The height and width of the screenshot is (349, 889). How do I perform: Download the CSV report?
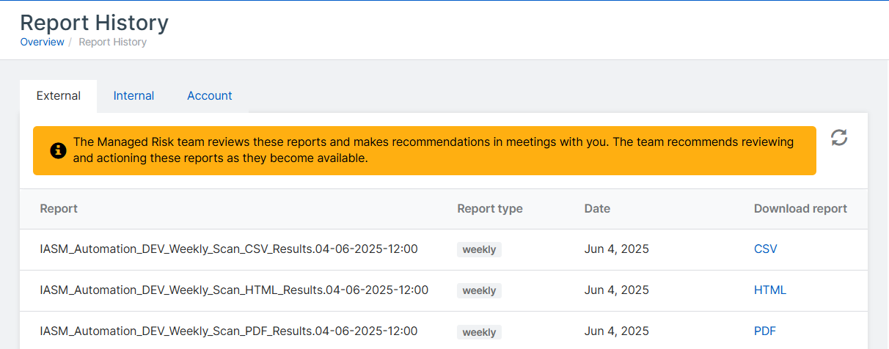[765, 249]
